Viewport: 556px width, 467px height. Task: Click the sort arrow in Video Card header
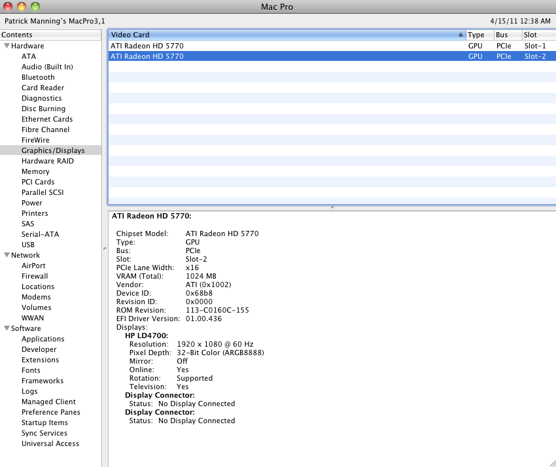pos(460,35)
